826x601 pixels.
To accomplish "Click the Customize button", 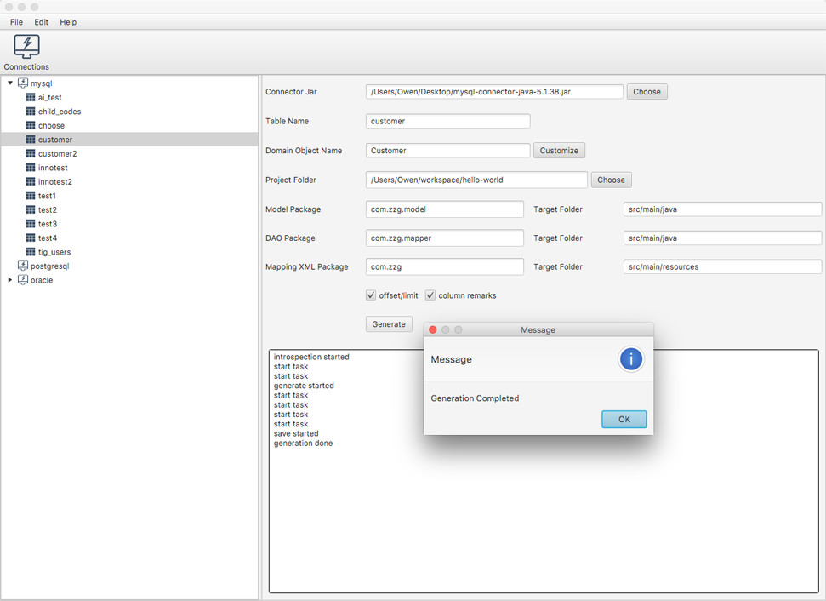I will pyautogui.click(x=559, y=151).
